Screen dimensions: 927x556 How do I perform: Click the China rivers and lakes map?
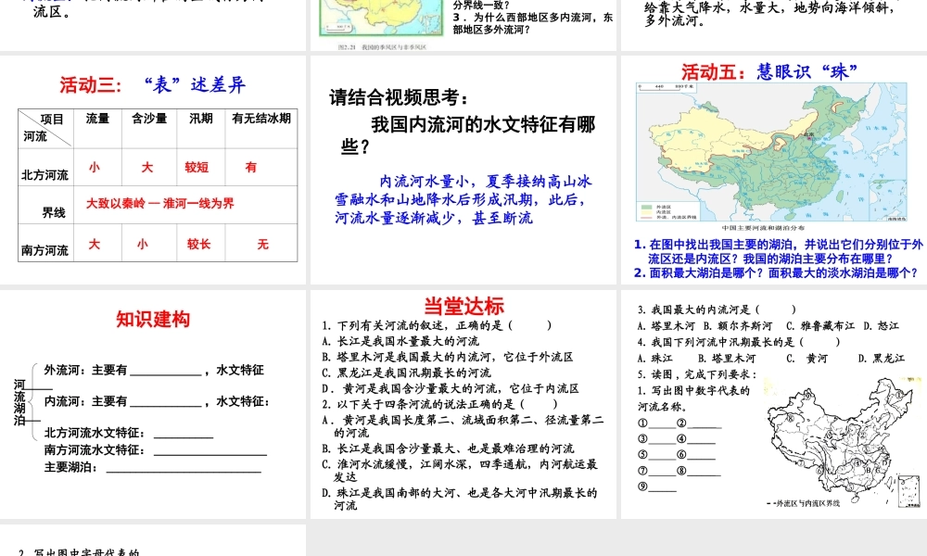click(771, 153)
